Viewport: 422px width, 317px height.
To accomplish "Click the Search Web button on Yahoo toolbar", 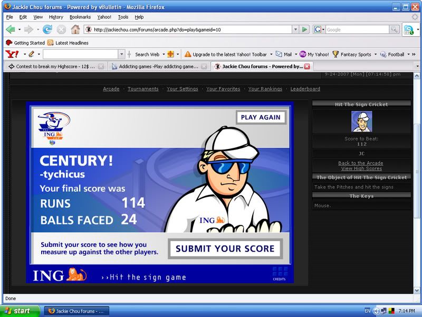I will 147,54.
